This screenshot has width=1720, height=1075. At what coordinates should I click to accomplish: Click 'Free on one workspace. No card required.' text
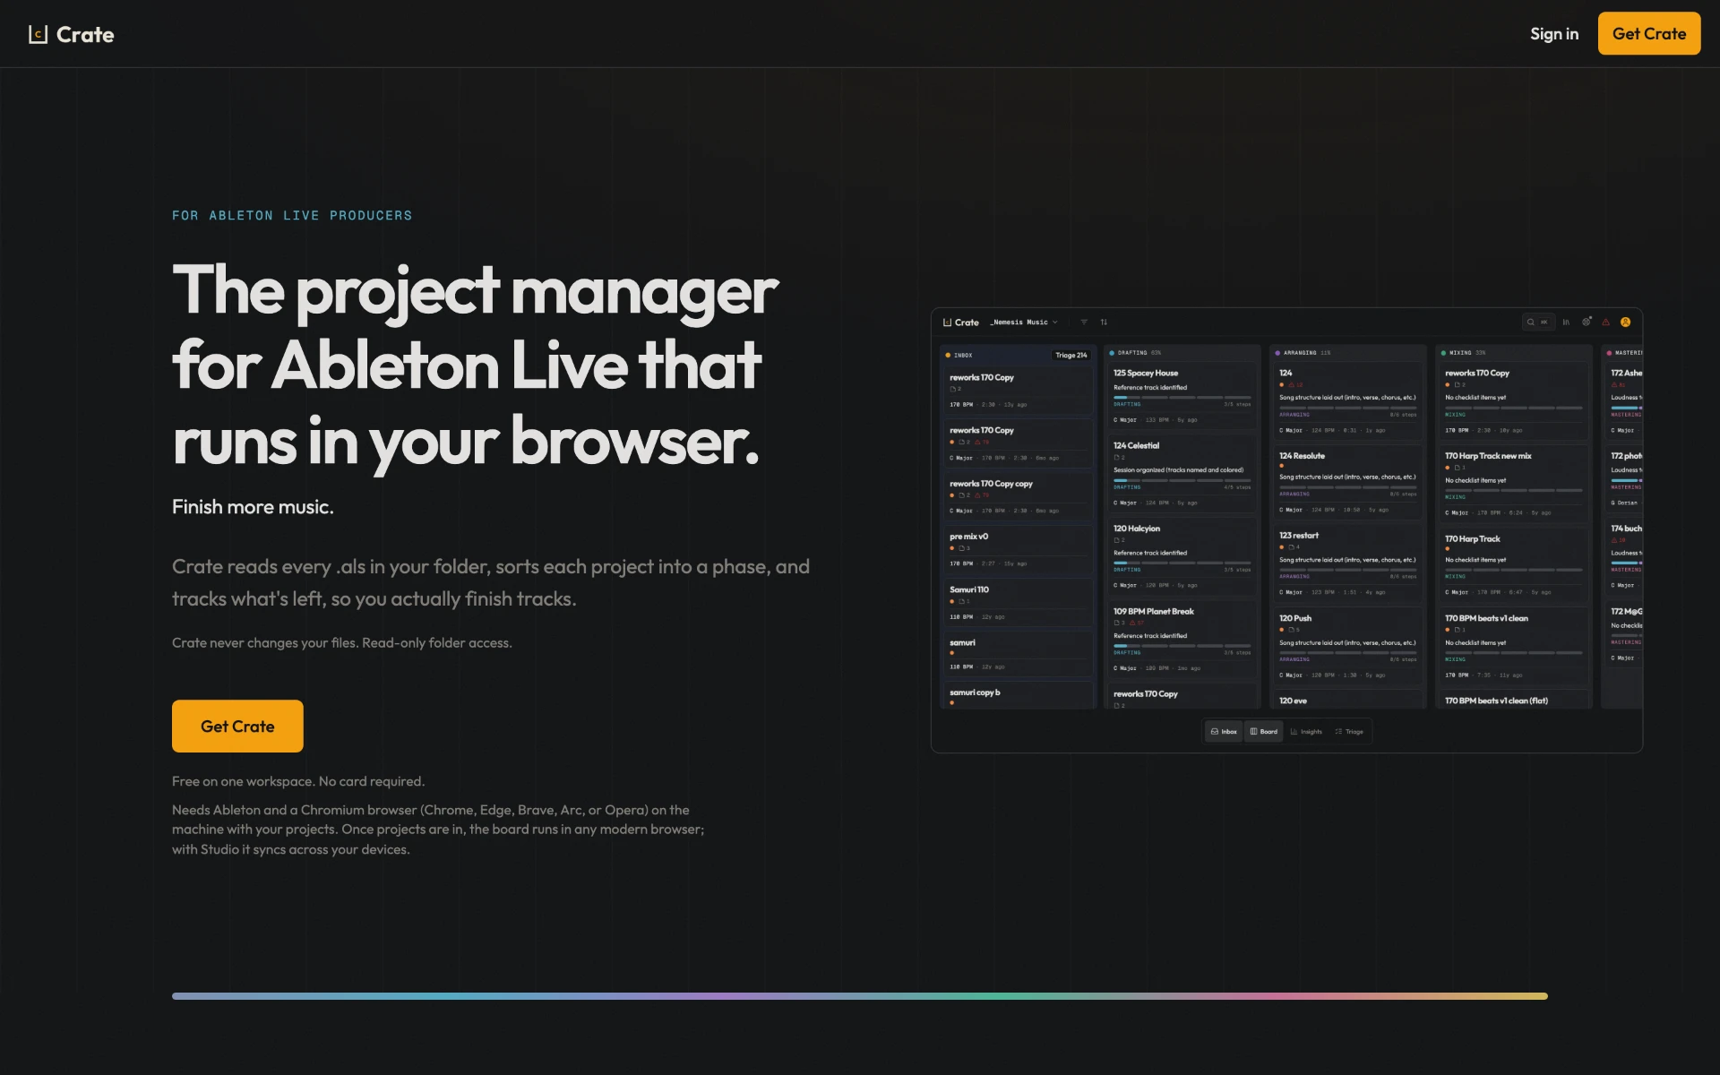[x=298, y=782]
